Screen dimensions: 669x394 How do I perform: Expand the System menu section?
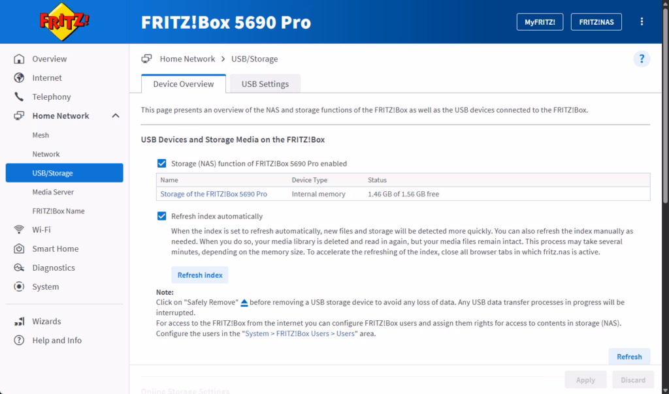(x=46, y=286)
